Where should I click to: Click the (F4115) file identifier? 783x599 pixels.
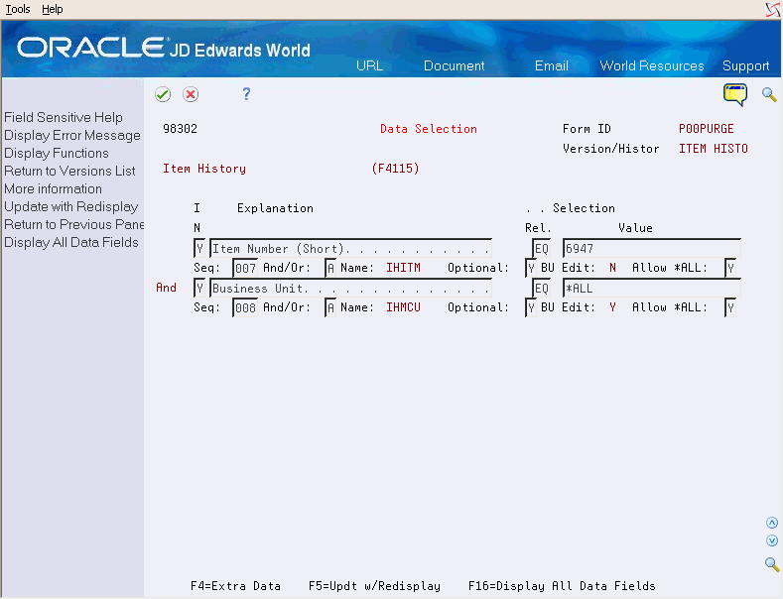(395, 169)
